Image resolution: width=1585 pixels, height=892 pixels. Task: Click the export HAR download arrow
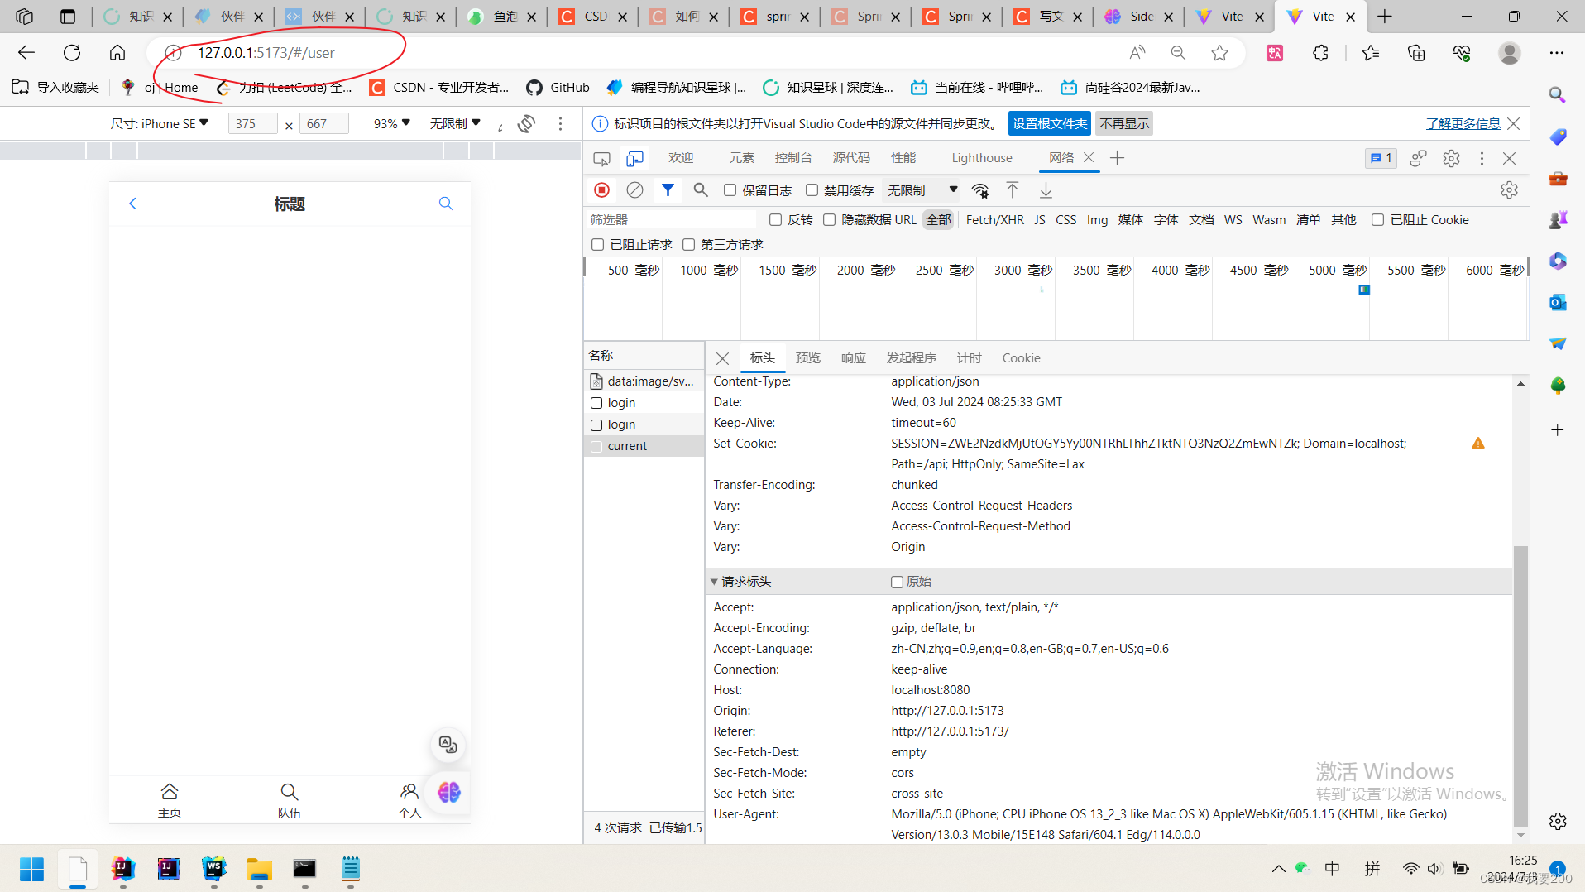pos(1046,190)
